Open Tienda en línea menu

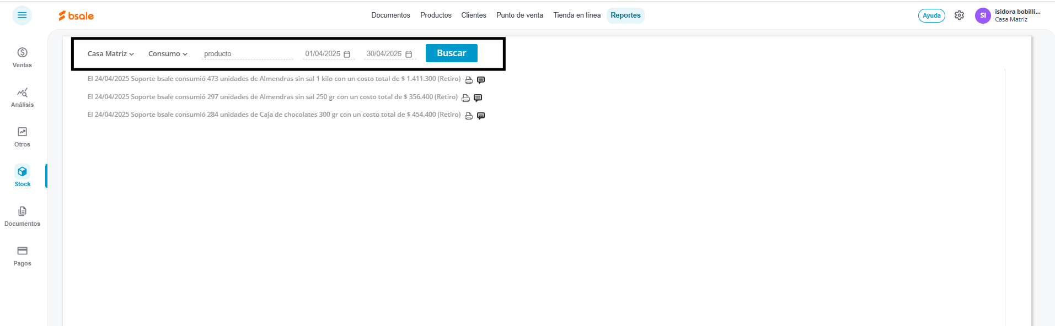pyautogui.click(x=577, y=15)
